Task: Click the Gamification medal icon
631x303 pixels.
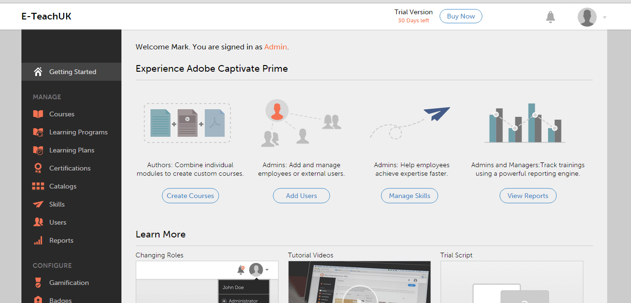Action: [38, 283]
